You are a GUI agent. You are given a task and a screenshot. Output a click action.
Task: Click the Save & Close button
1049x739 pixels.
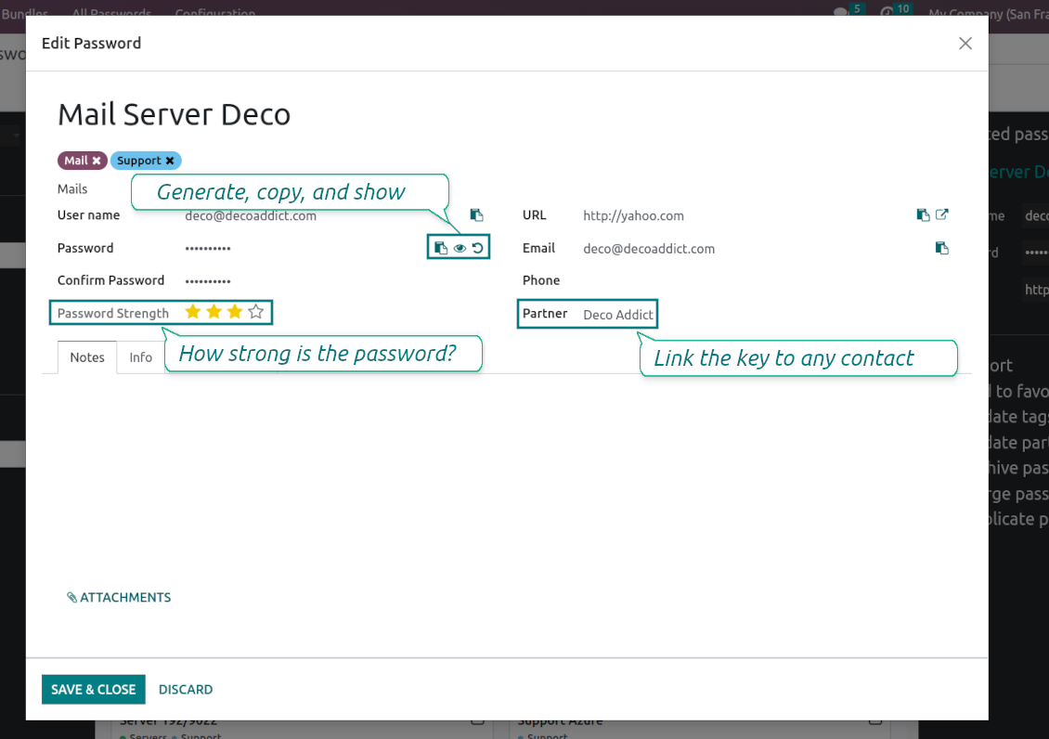[94, 689]
